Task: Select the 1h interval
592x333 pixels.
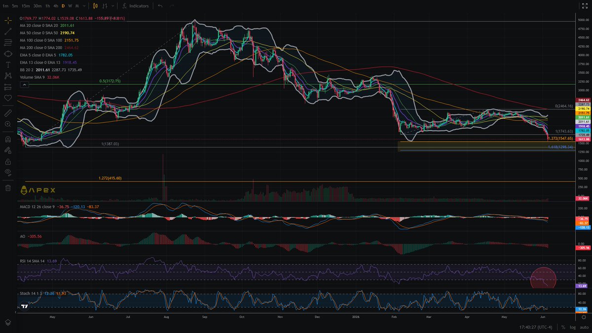Action: (x=47, y=6)
